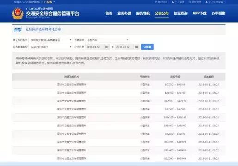The image size is (238, 166).
Task: Click the release time ending 08:03
Action: (x=208, y=85)
